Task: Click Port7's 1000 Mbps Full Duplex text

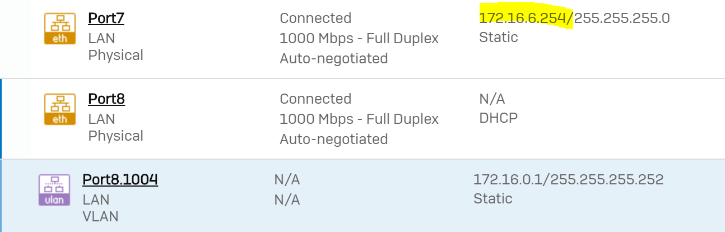Action: 359,39
